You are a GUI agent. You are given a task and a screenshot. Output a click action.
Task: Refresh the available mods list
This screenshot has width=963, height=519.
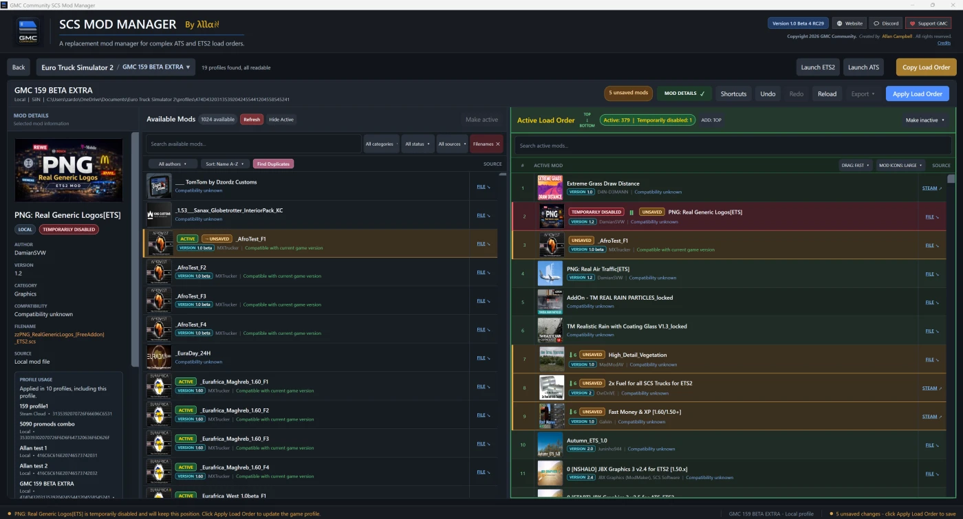[252, 120]
